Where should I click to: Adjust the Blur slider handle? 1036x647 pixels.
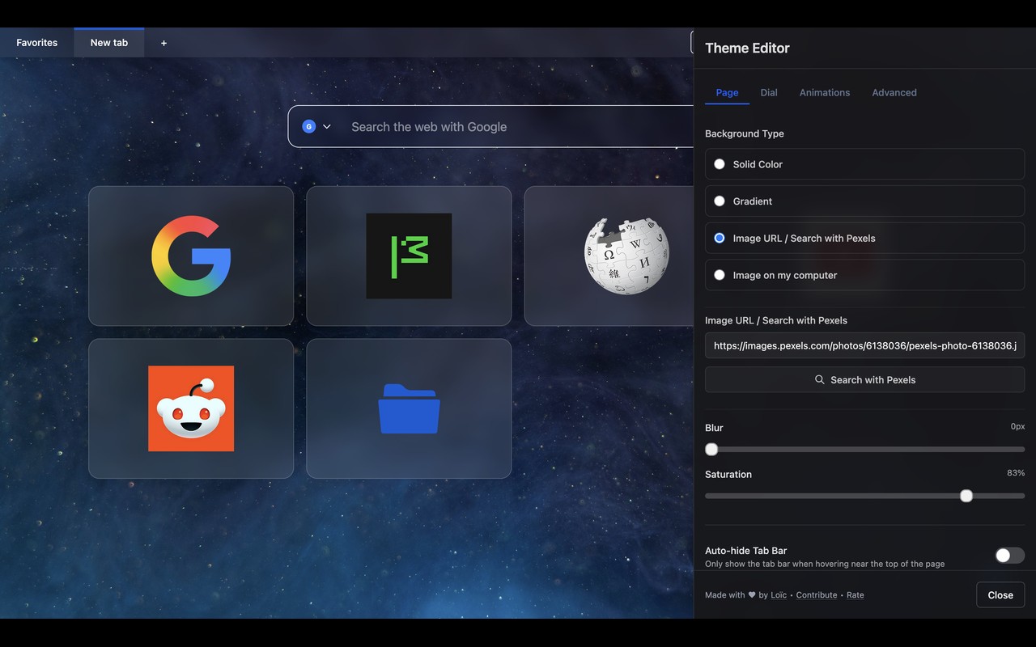[711, 450]
